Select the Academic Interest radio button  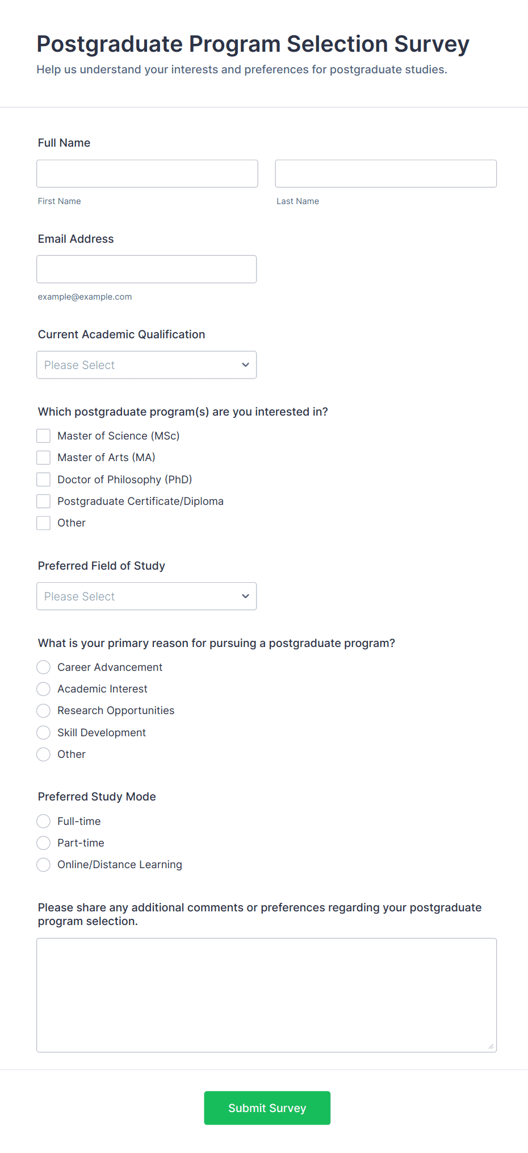point(44,689)
